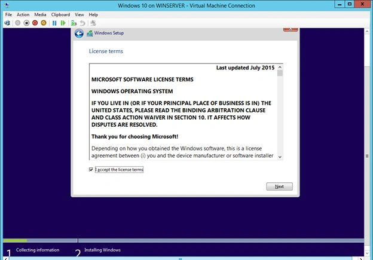The height and width of the screenshot is (260, 373).
Task: Click the Next button
Action: (x=280, y=186)
